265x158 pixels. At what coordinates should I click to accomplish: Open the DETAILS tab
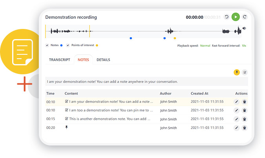coord(103,60)
